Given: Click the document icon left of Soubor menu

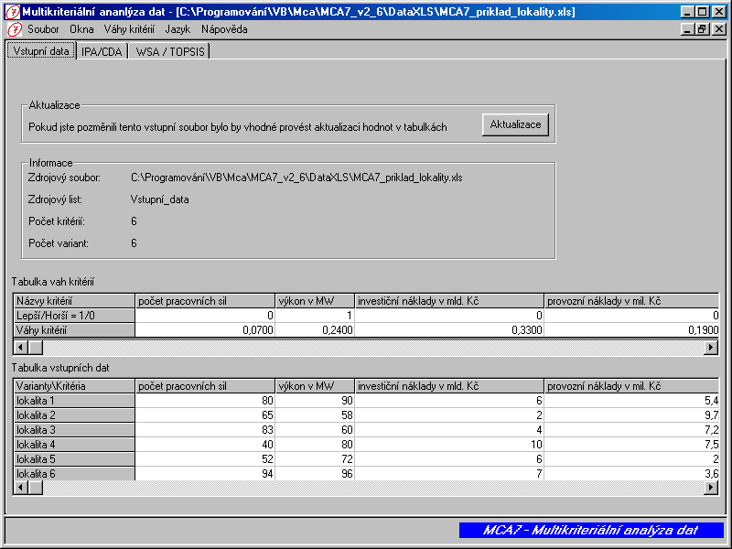Looking at the screenshot, I should pyautogui.click(x=14, y=29).
